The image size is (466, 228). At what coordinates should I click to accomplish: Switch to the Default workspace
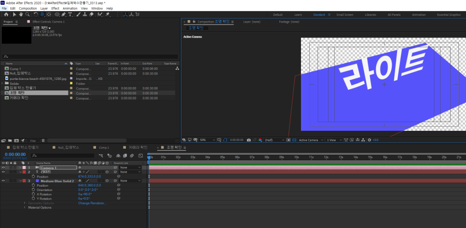click(x=277, y=15)
